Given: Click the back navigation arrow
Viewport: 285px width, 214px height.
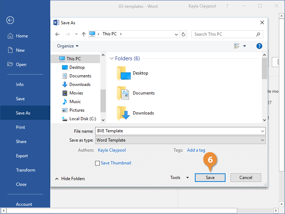Looking at the screenshot, I should pos(57,34).
